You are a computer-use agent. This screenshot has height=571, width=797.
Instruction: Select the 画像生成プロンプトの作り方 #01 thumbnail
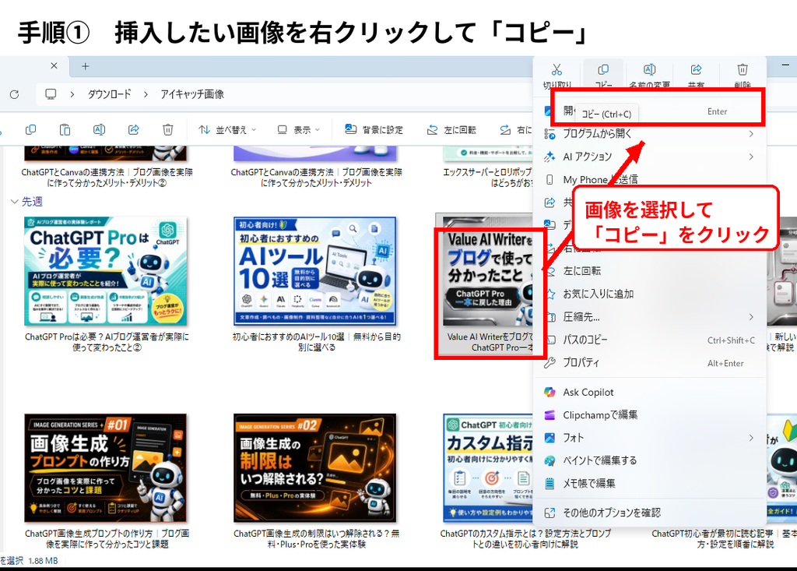(106, 468)
